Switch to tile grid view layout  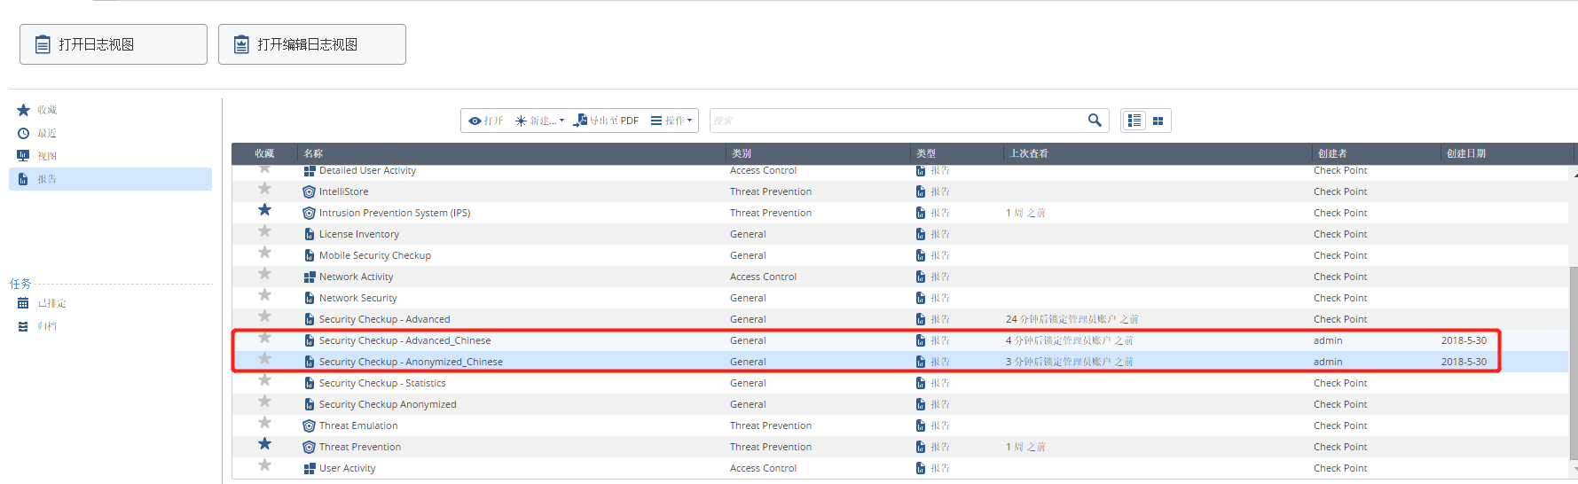(x=1158, y=121)
